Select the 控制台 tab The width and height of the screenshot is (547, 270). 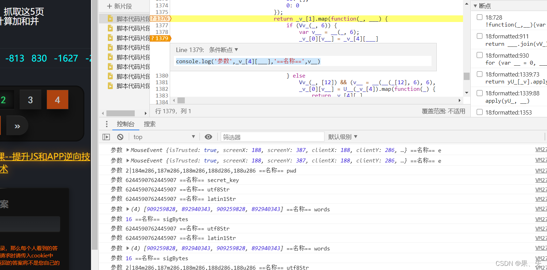[x=126, y=124]
